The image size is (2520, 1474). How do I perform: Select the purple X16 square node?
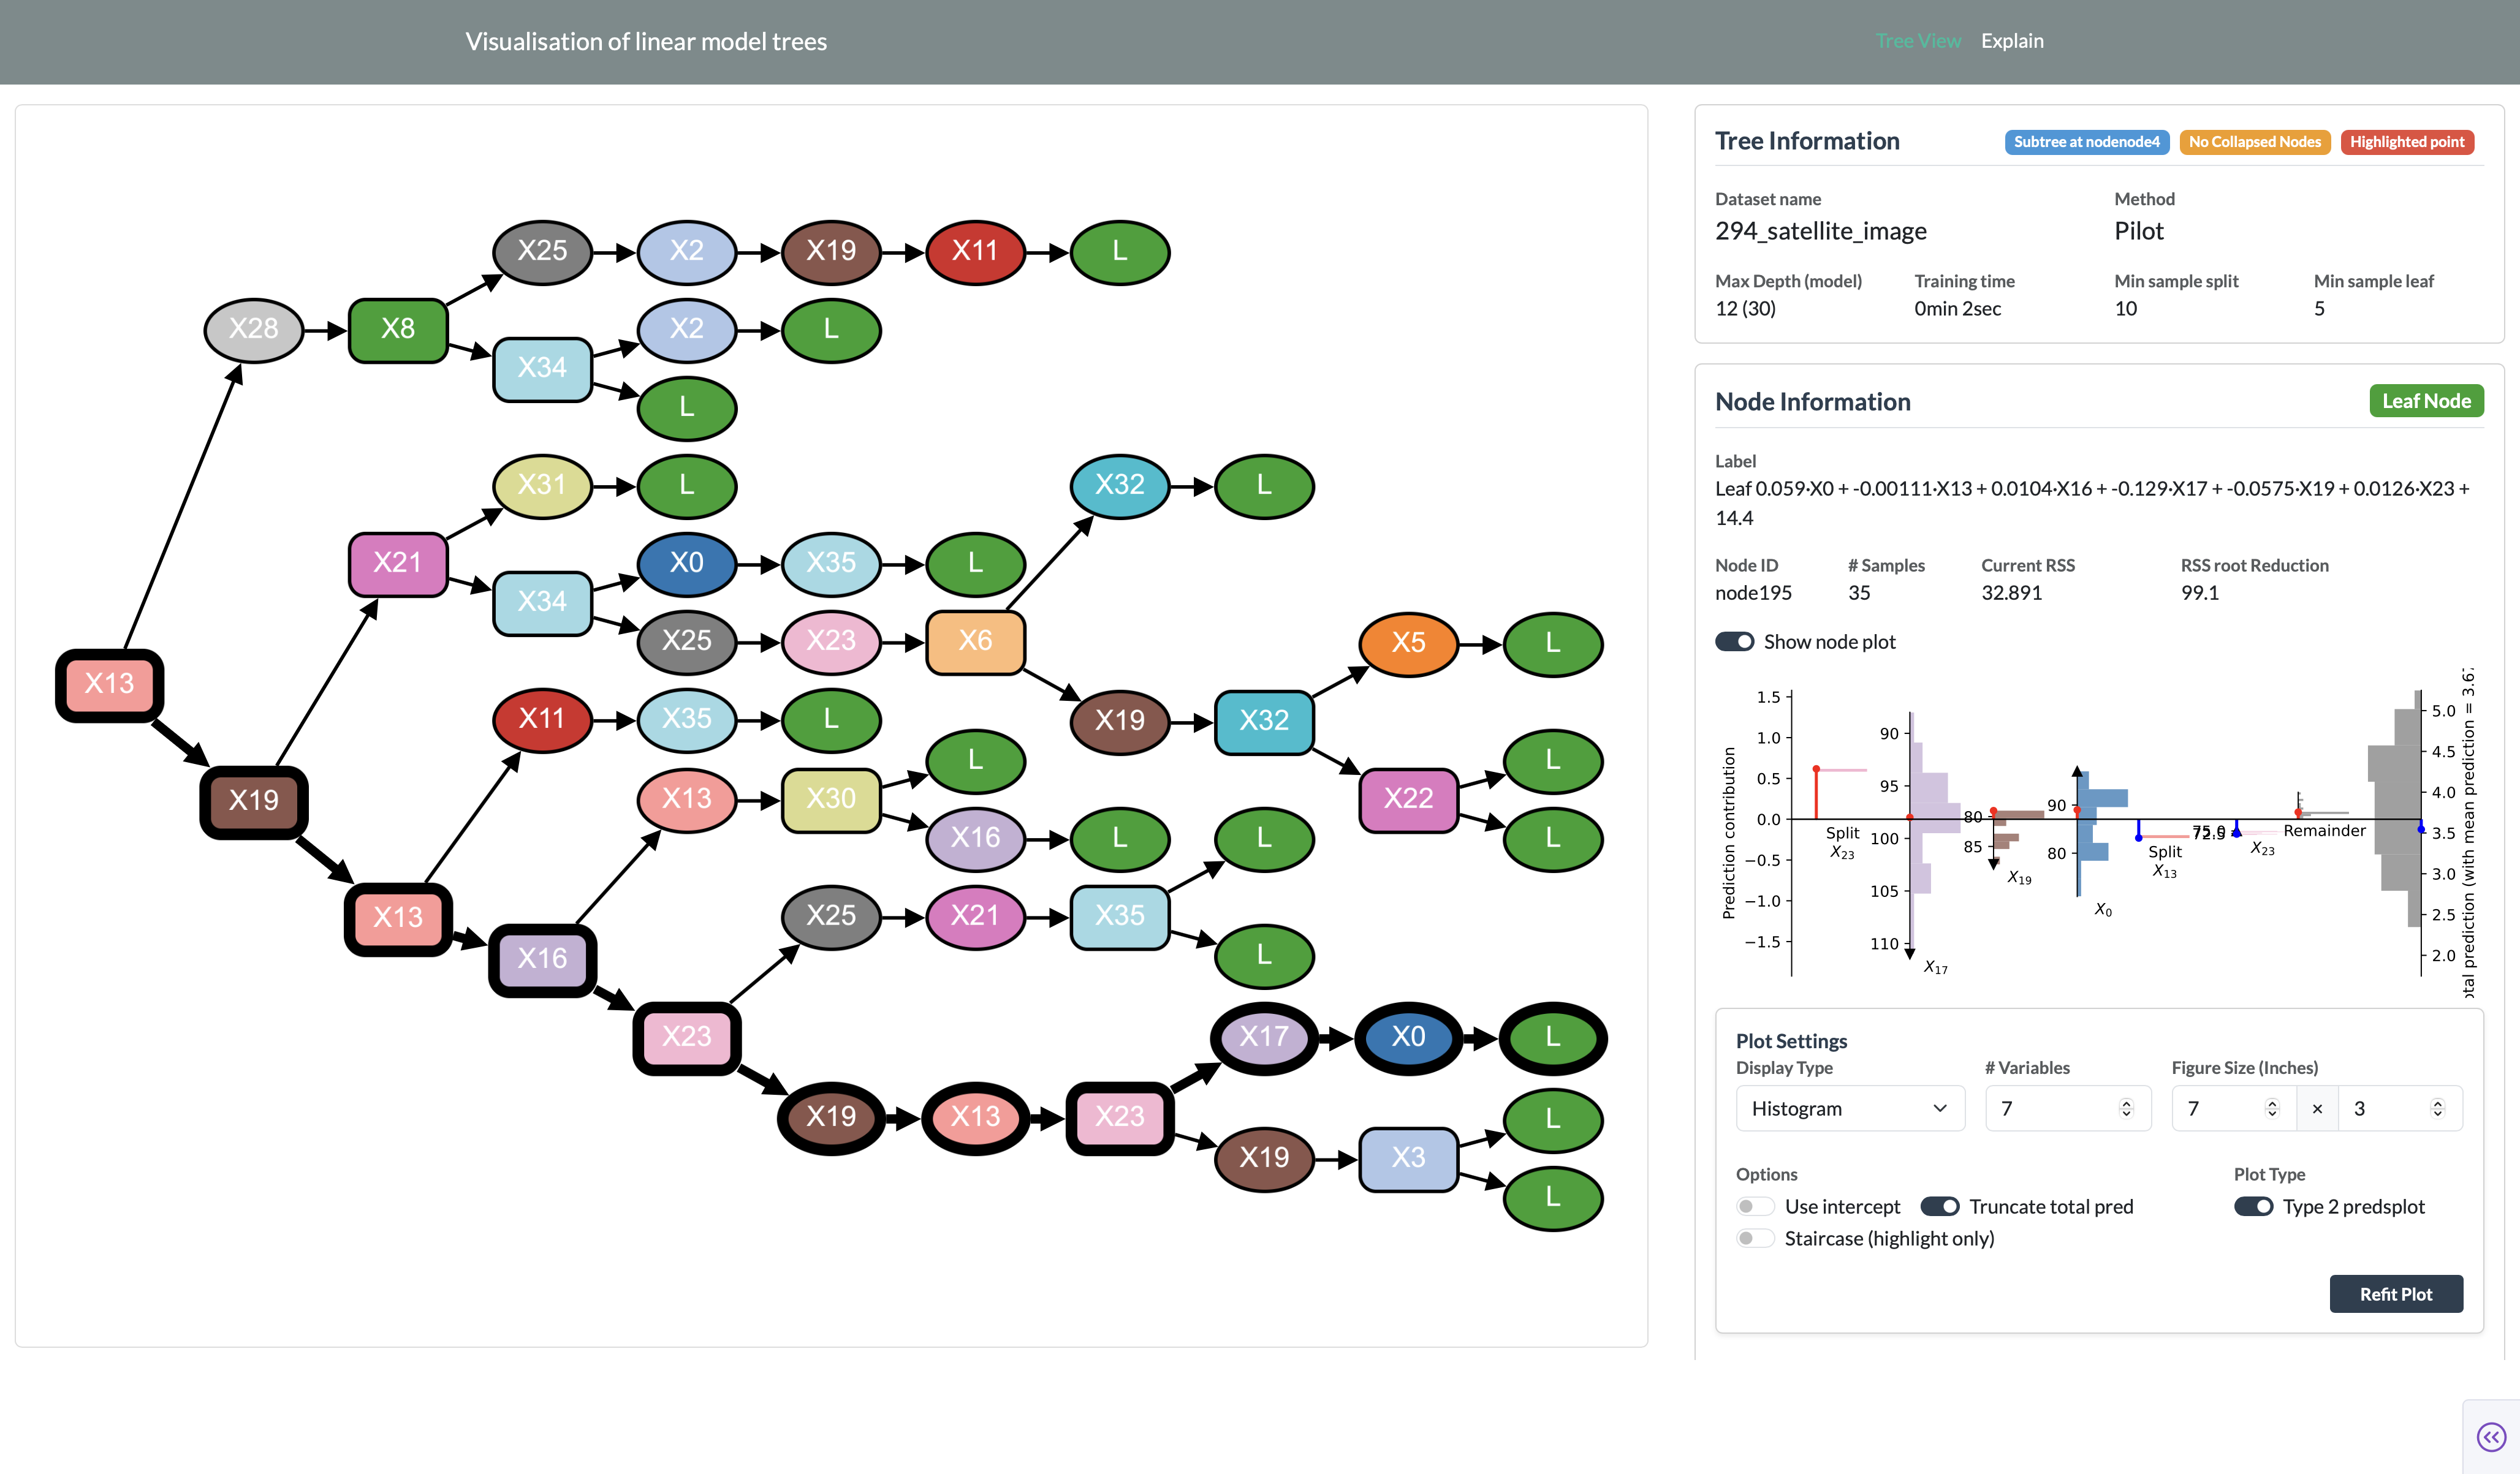point(542,959)
